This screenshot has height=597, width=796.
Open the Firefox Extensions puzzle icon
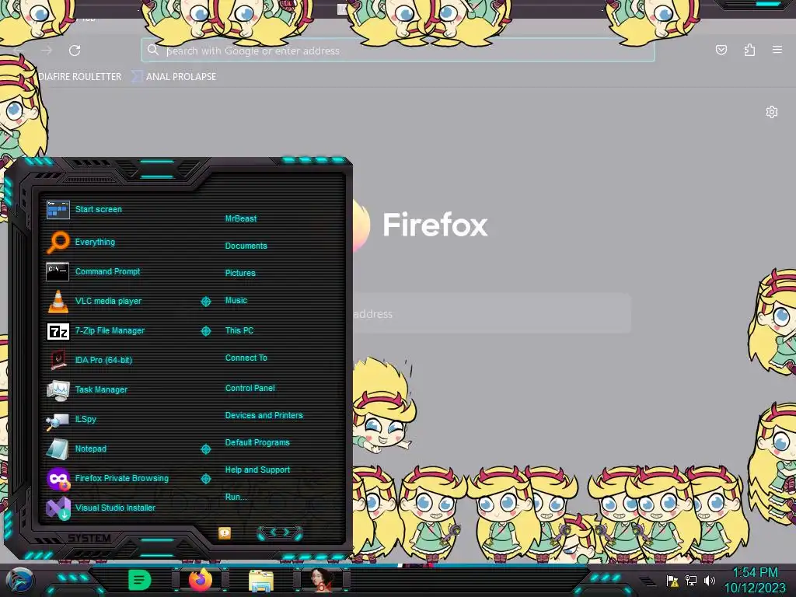click(749, 50)
